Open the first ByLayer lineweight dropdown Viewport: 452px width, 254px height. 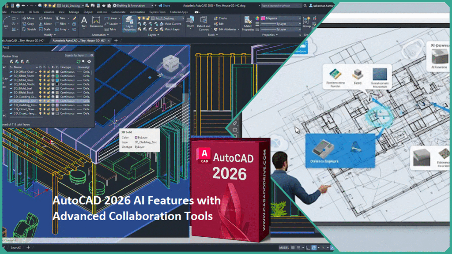281,24
